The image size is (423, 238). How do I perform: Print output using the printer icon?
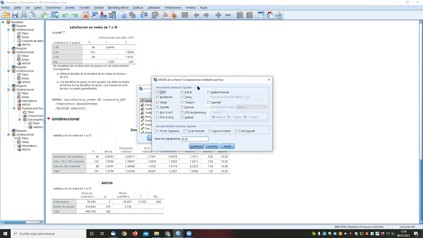point(24,15)
